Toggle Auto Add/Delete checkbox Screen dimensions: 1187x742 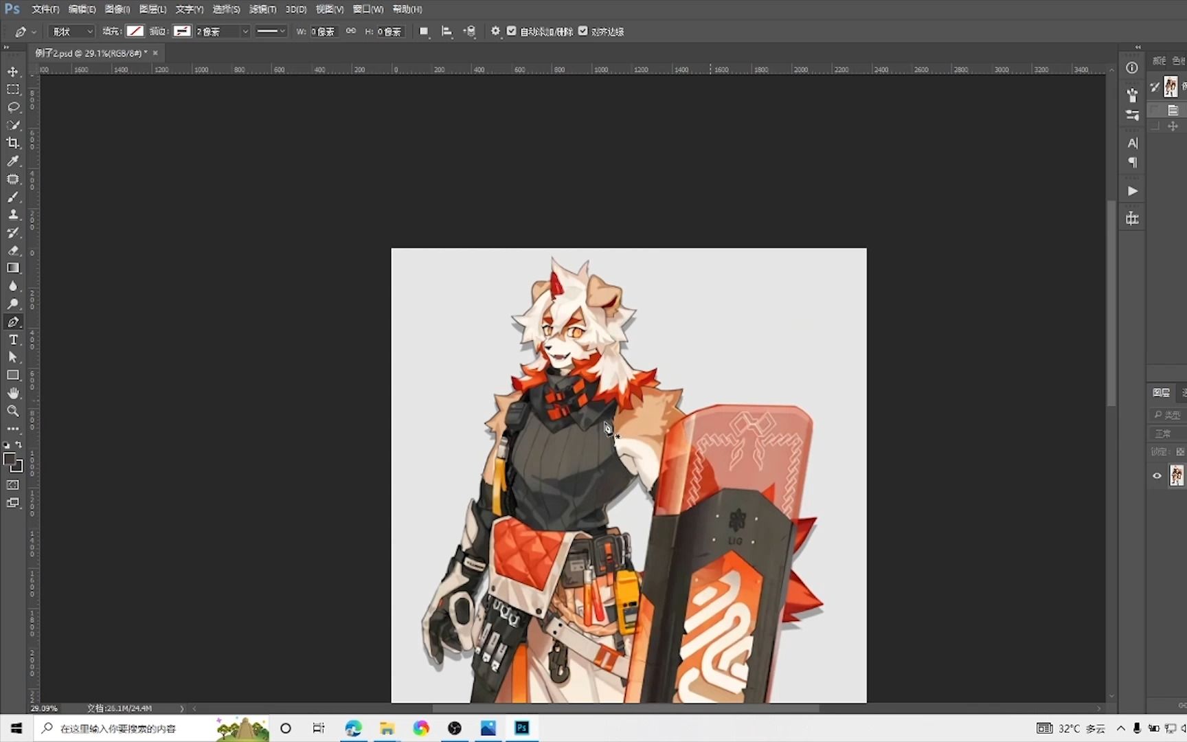pos(511,31)
